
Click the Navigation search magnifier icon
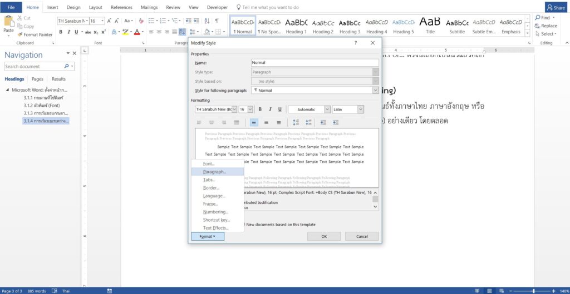[x=66, y=66]
